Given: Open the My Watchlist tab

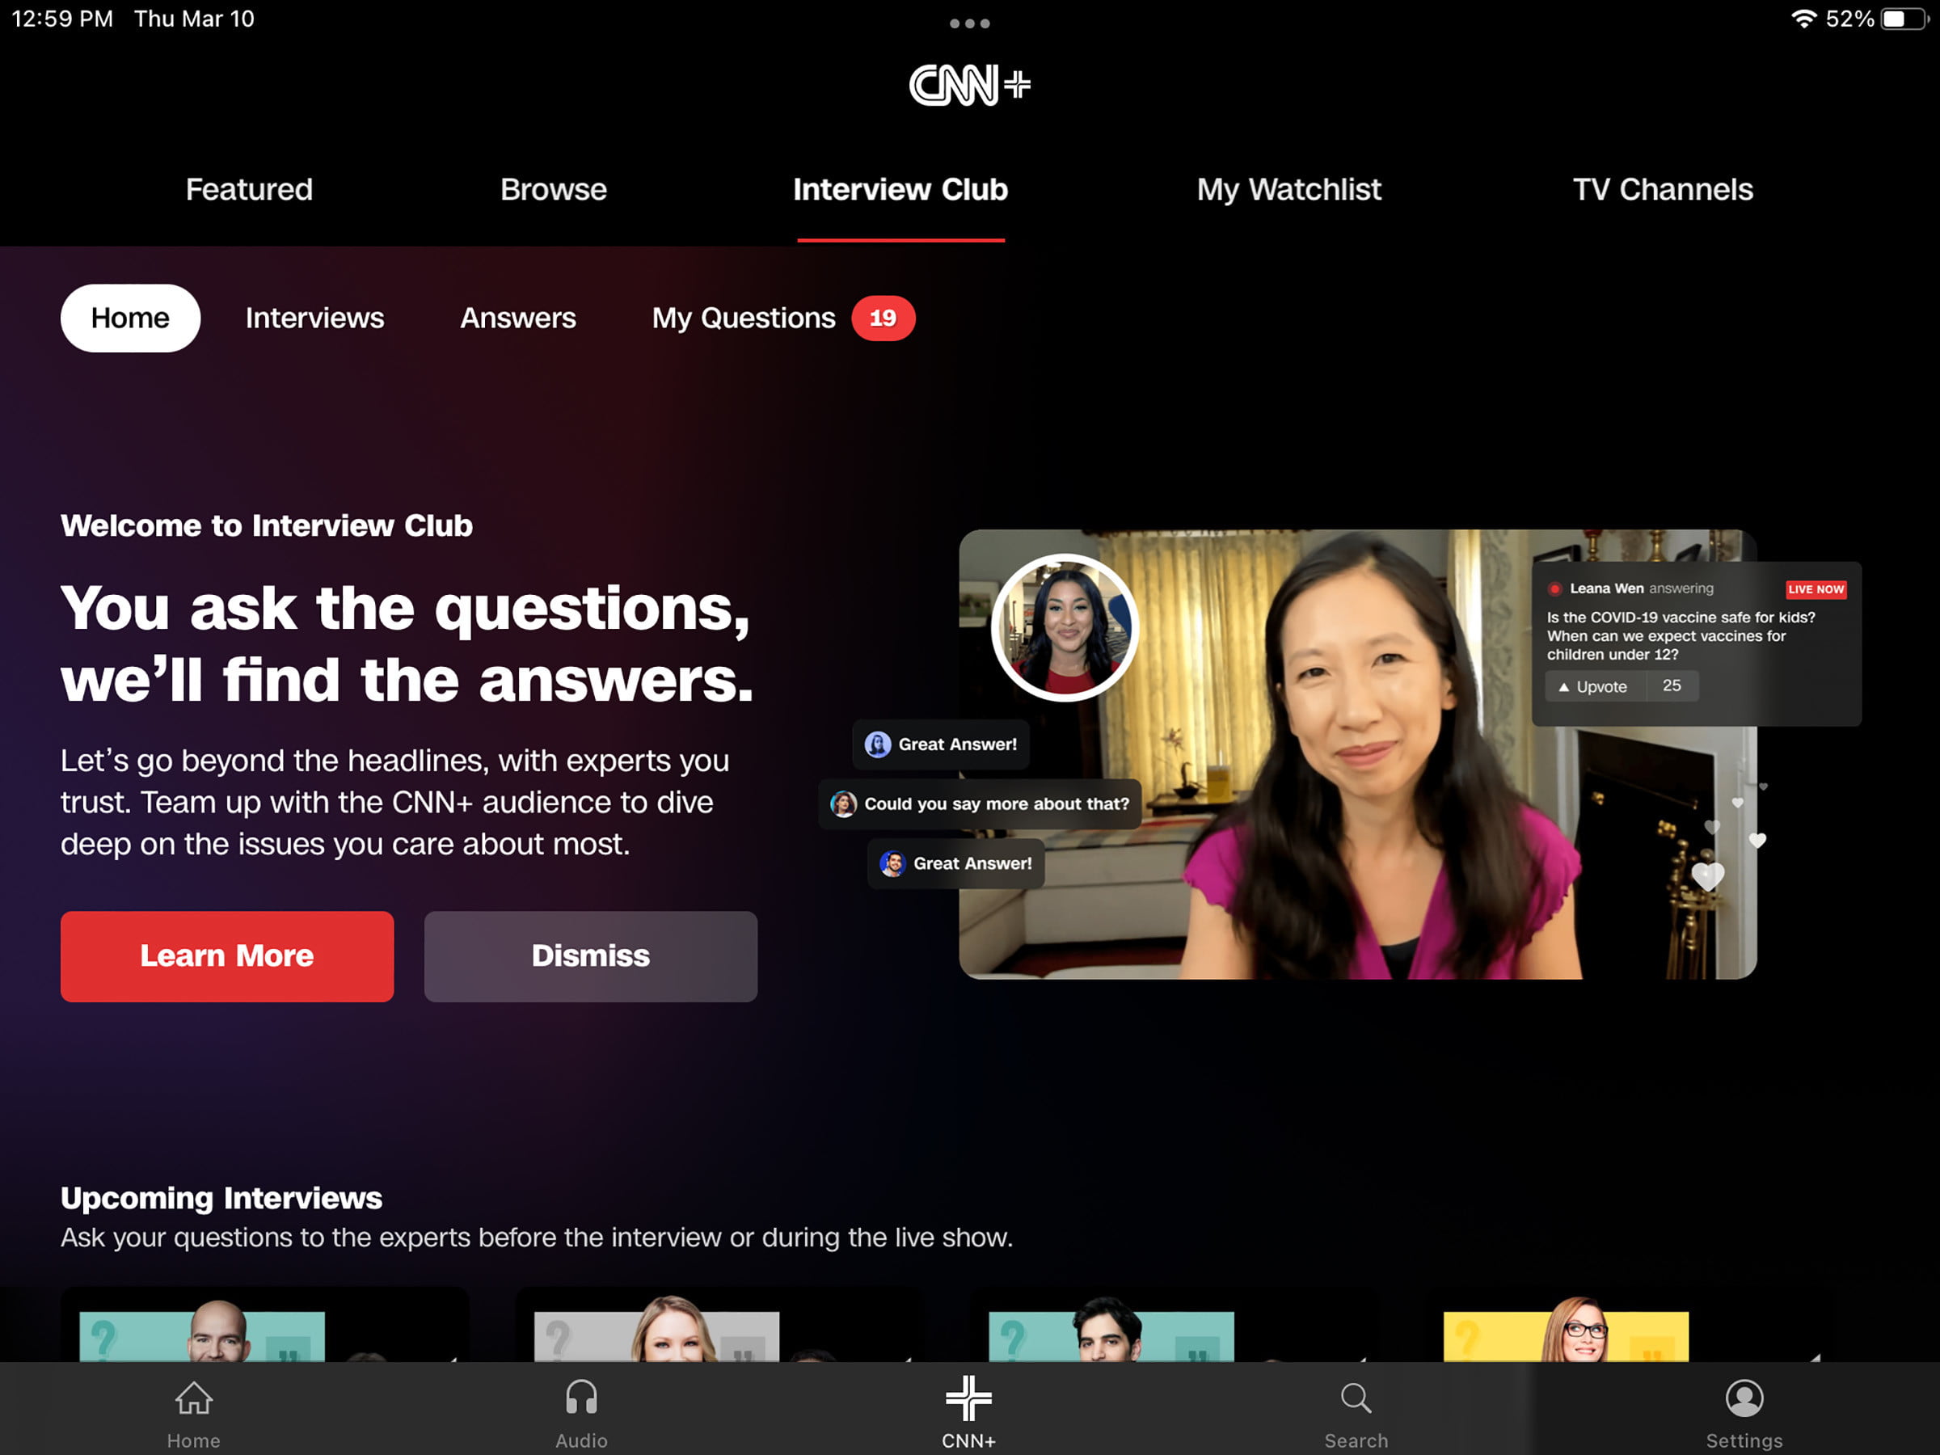Looking at the screenshot, I should tap(1289, 189).
